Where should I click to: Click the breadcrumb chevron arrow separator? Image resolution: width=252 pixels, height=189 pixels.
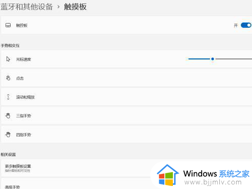[x=58, y=7]
